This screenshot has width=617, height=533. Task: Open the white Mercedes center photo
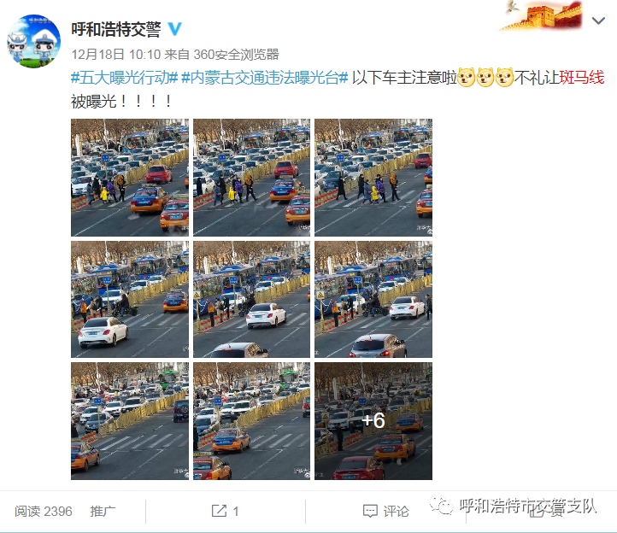point(251,299)
